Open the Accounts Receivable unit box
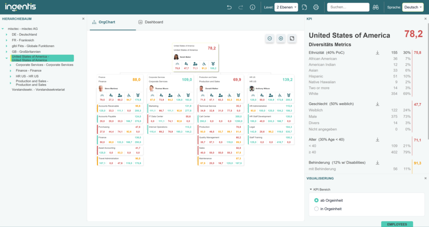 point(120,108)
